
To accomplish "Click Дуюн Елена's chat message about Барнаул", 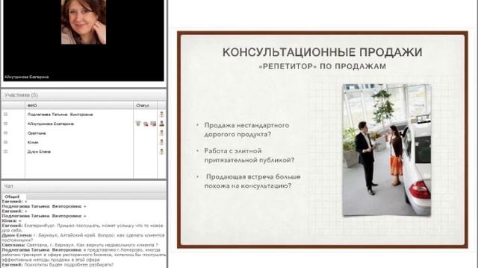I will pyautogui.click(x=83, y=237).
